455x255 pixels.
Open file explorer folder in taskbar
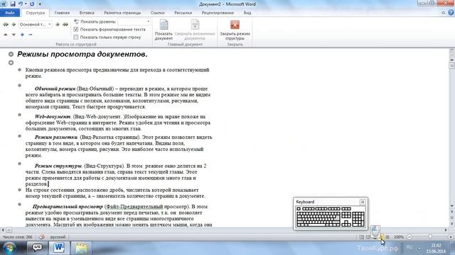[81, 248]
